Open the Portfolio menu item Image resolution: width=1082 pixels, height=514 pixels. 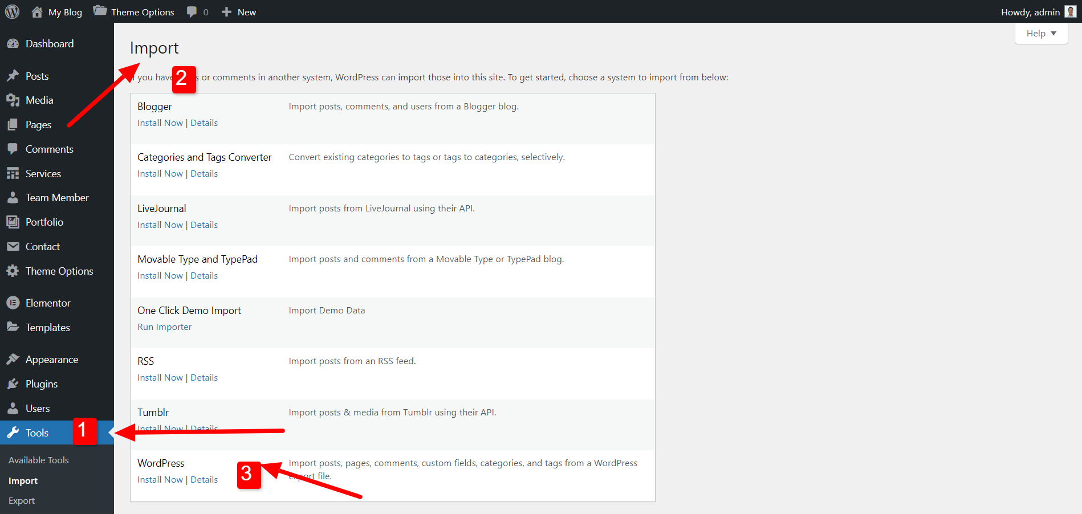[44, 222]
